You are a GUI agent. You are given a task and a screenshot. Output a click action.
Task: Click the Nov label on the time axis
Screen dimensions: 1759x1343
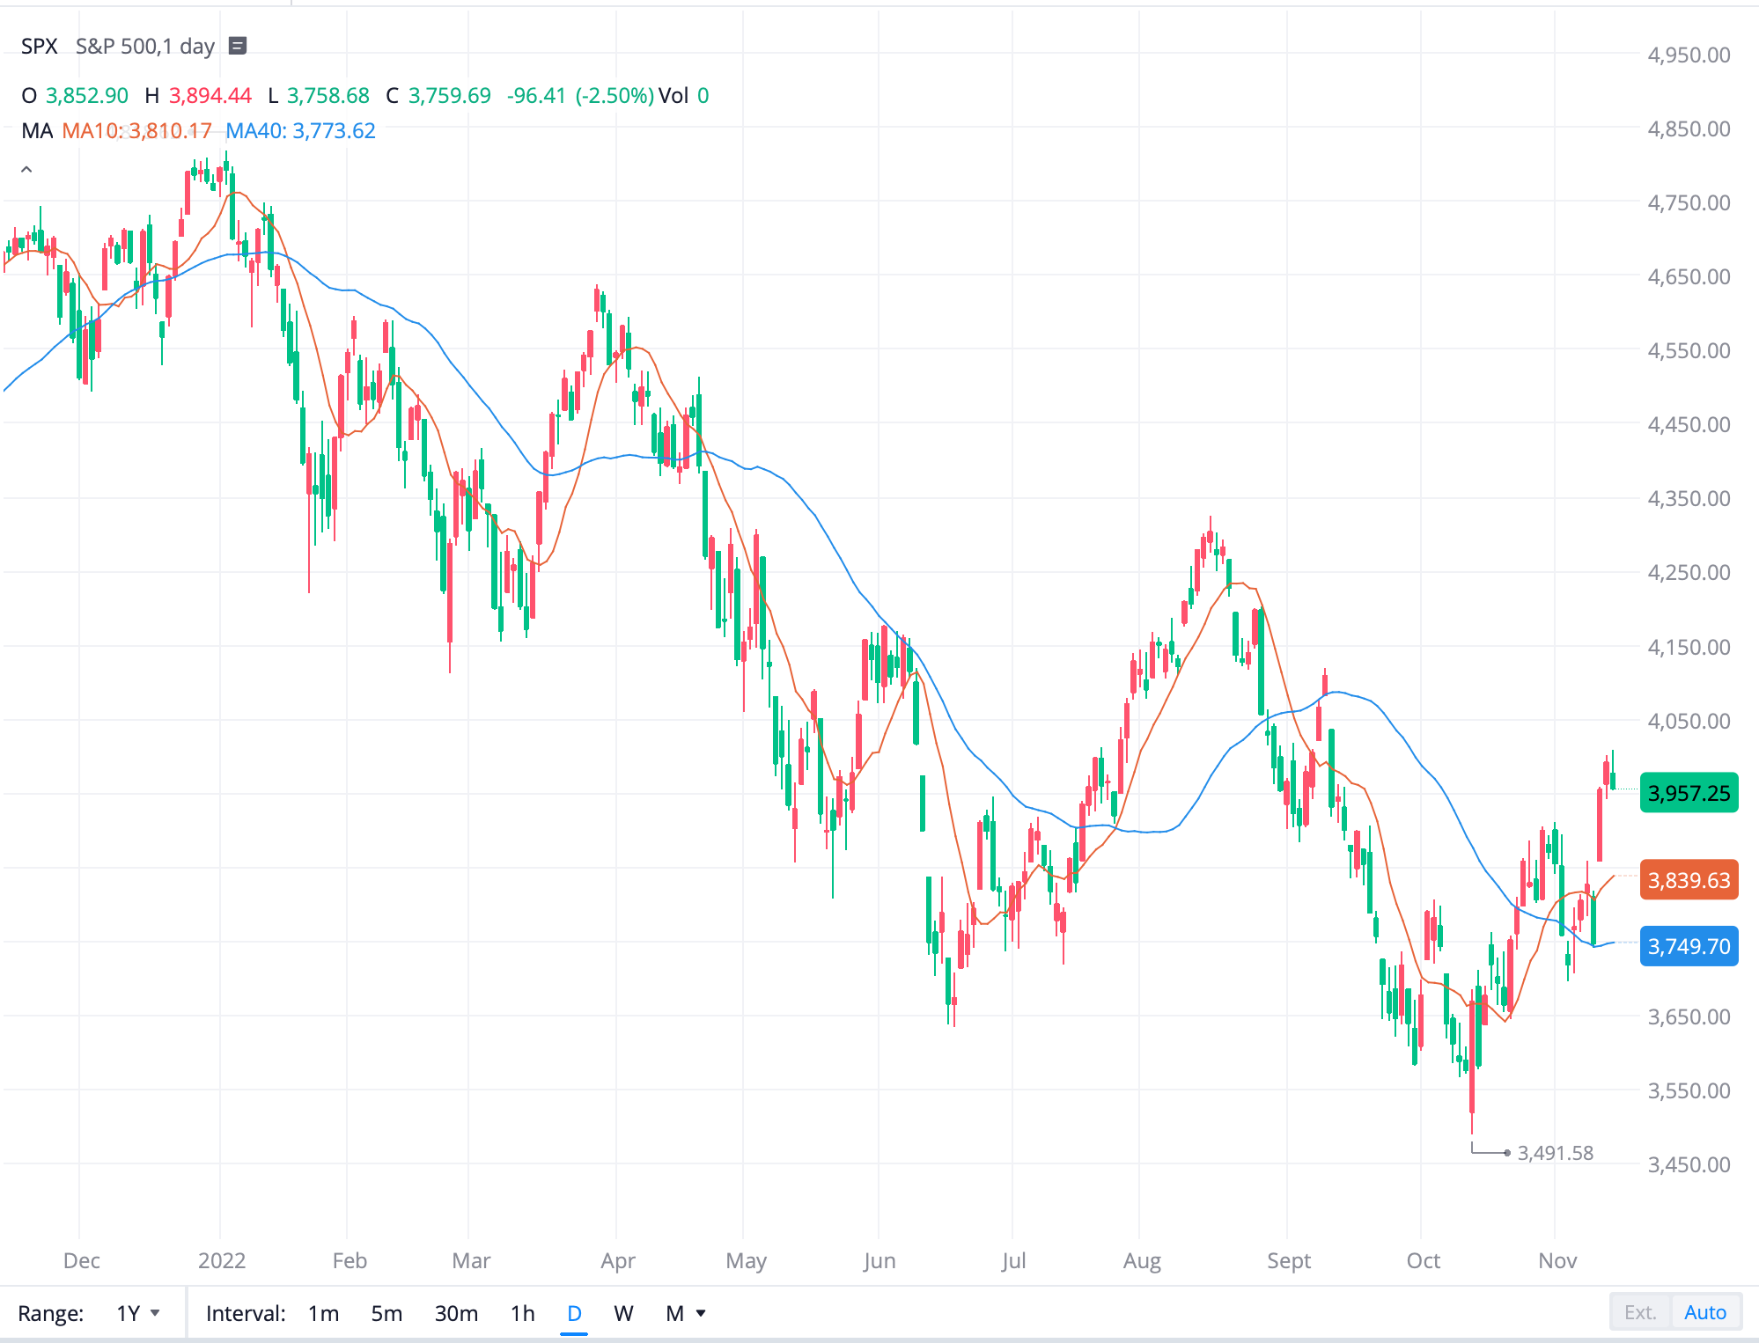[x=1557, y=1260]
